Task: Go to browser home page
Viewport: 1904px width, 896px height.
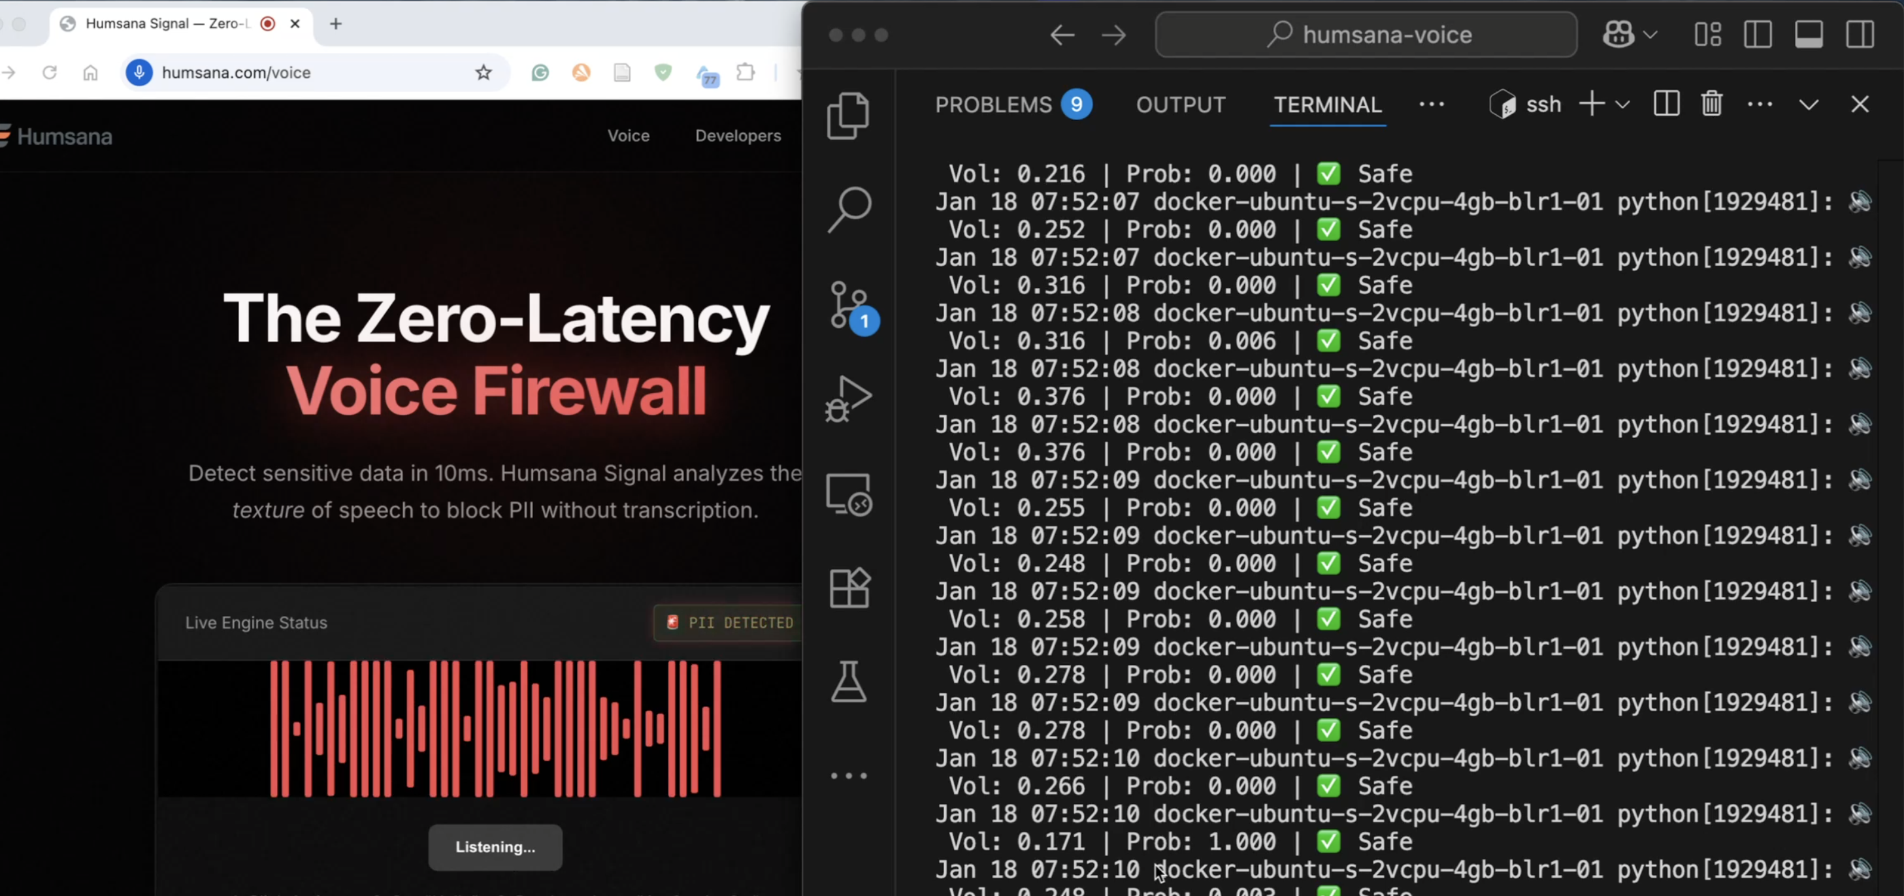Action: 90,72
